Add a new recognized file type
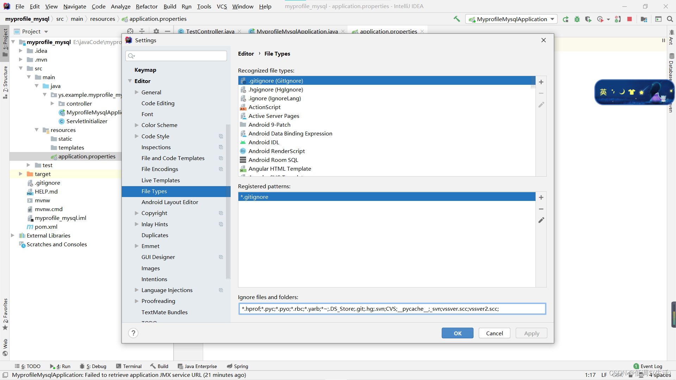Image resolution: width=676 pixels, height=380 pixels. (x=541, y=82)
